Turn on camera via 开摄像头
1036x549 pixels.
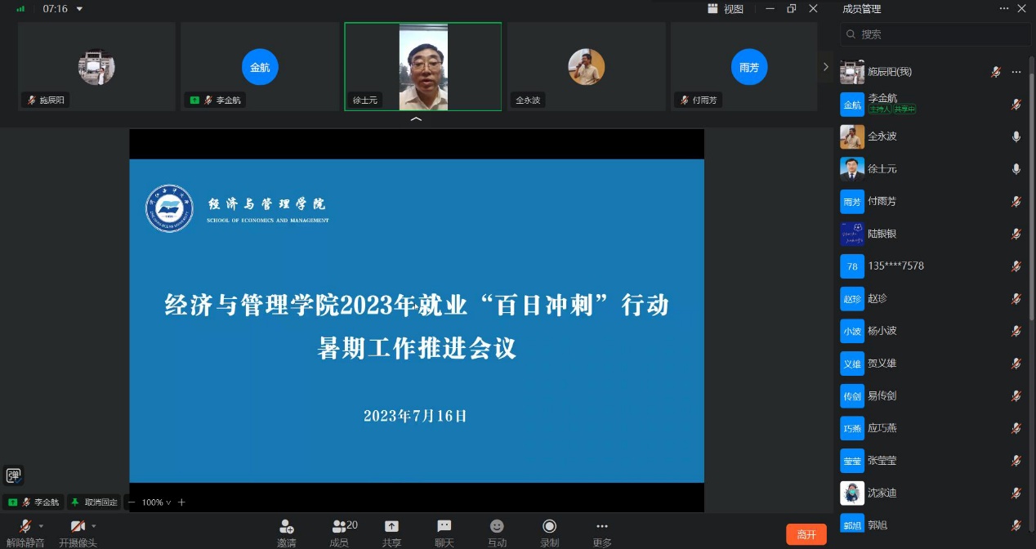[78, 527]
